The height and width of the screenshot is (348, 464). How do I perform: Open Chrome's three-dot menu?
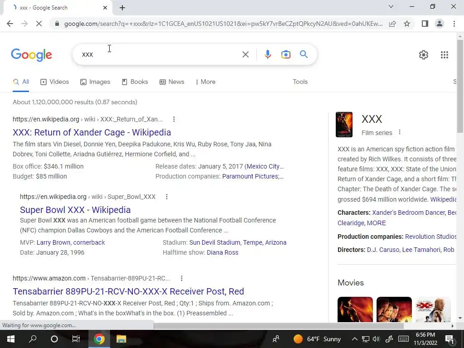[454, 24]
